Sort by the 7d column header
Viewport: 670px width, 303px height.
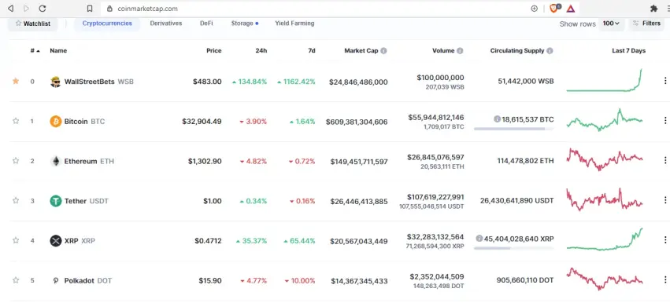312,51
